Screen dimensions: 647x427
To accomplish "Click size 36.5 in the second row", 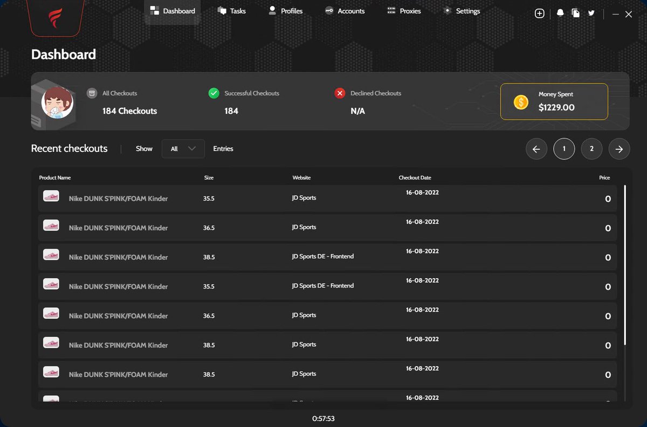I will point(209,228).
